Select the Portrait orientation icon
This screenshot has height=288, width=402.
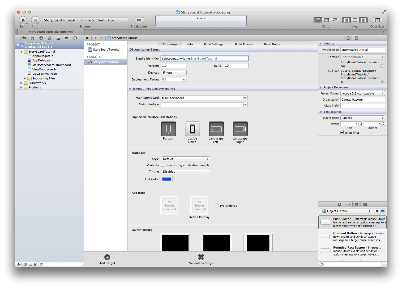168,129
